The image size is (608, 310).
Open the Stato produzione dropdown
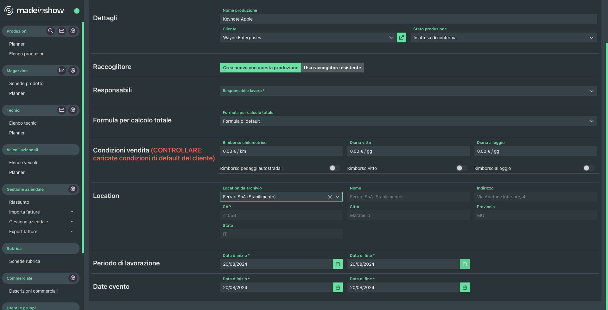(504, 38)
